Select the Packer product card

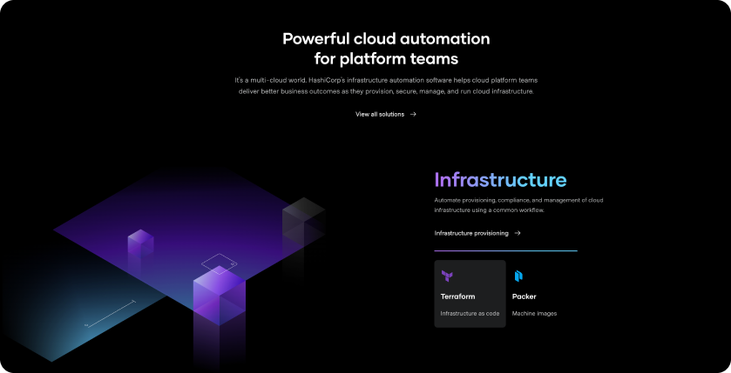point(542,294)
